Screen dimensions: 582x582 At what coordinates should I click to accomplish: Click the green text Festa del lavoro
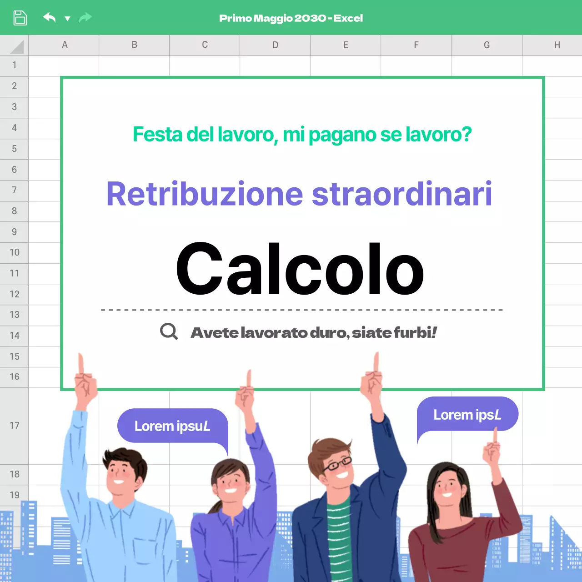[x=302, y=134]
